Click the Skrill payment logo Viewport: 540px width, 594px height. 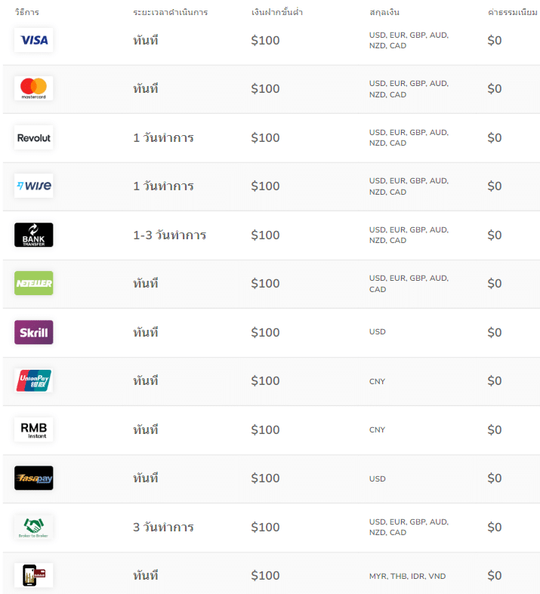34,332
